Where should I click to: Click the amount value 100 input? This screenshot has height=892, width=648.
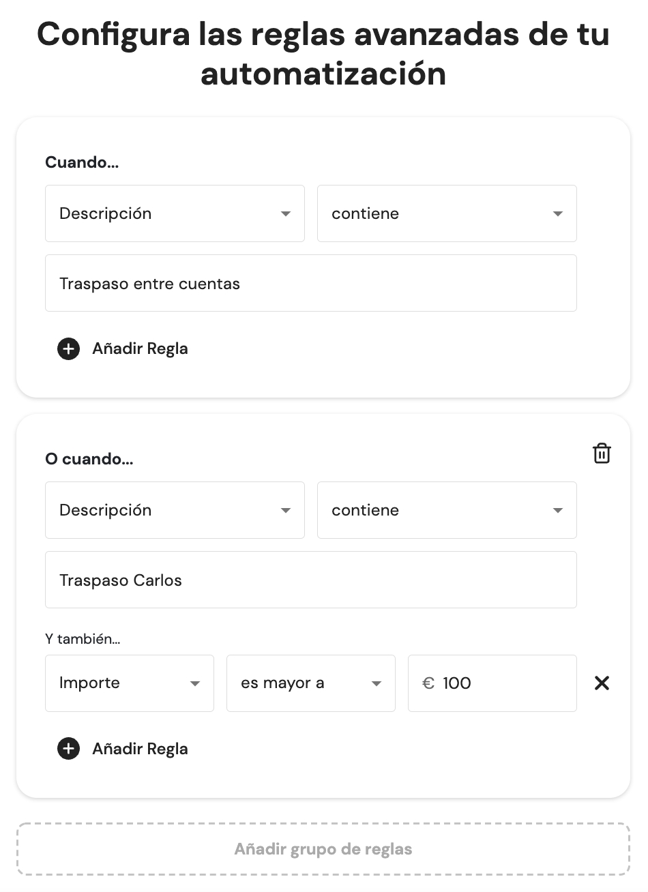point(505,683)
